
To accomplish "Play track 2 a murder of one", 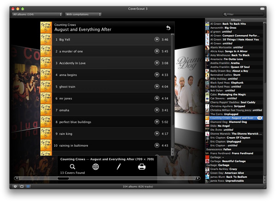I will click(x=157, y=51).
